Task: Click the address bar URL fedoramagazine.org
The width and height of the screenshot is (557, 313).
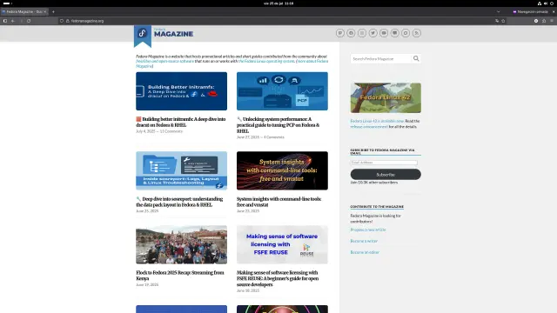Action: [x=87, y=21]
